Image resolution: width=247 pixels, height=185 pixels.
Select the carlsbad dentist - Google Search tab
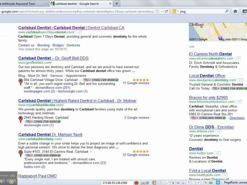click(x=81, y=4)
